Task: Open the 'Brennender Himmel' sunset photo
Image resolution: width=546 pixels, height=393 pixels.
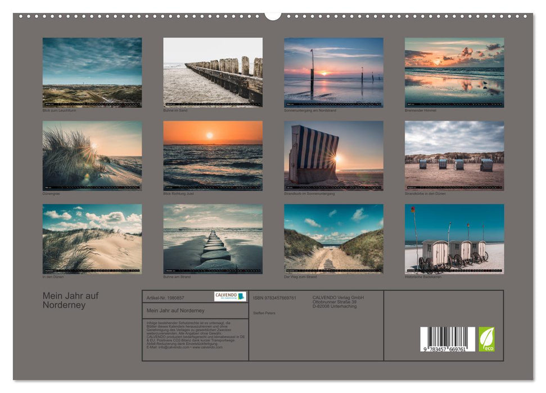Action: [x=455, y=73]
